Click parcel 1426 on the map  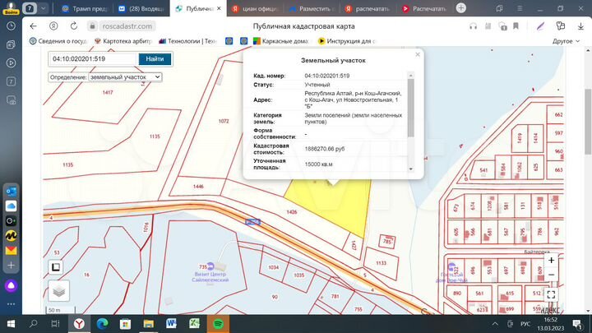click(291, 212)
